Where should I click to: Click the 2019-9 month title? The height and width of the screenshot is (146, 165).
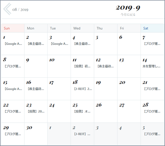click(x=128, y=8)
